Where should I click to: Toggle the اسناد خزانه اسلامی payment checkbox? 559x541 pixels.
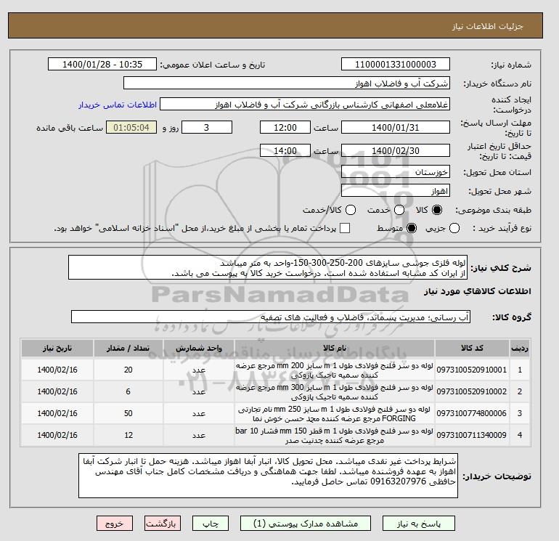(345, 228)
